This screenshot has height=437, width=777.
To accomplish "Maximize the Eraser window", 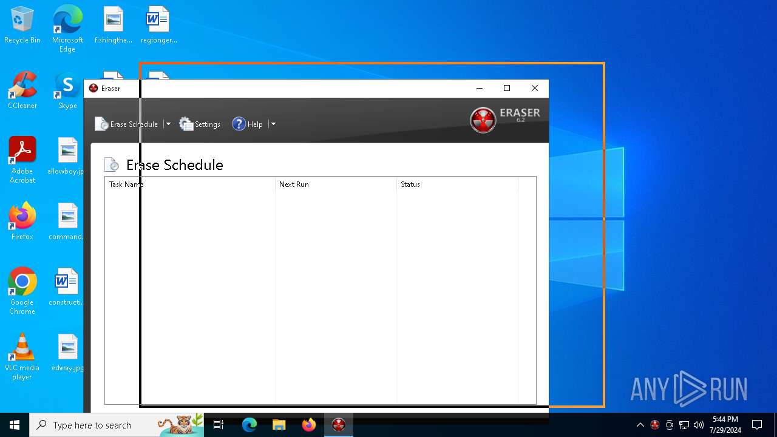I will pos(507,88).
